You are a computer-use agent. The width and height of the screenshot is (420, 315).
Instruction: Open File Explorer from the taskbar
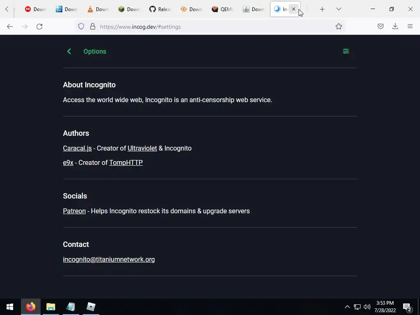50,307
